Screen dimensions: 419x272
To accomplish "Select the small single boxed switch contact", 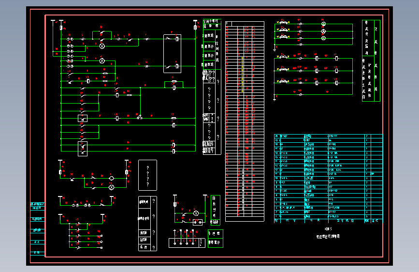I will 83,118.
